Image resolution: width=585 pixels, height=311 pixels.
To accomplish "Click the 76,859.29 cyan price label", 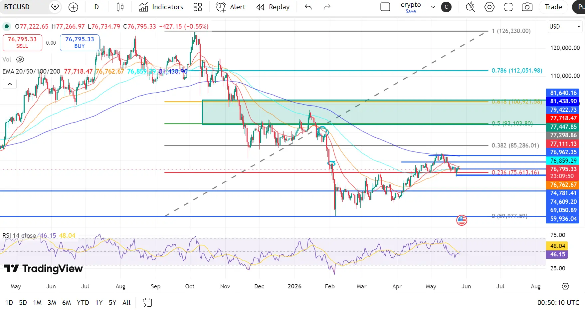I will tap(563, 161).
